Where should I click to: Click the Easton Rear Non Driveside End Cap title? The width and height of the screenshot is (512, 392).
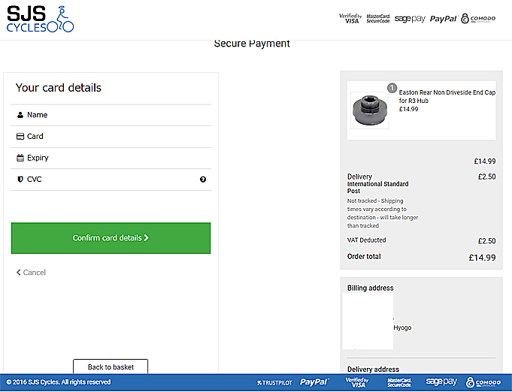click(x=447, y=96)
